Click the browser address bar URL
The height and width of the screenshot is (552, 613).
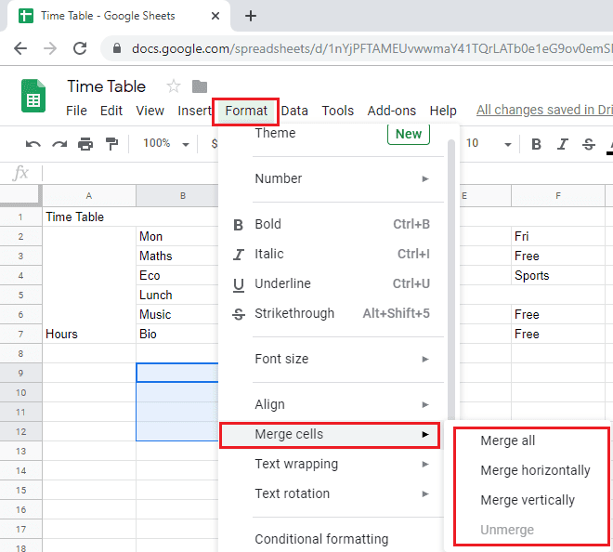click(372, 48)
